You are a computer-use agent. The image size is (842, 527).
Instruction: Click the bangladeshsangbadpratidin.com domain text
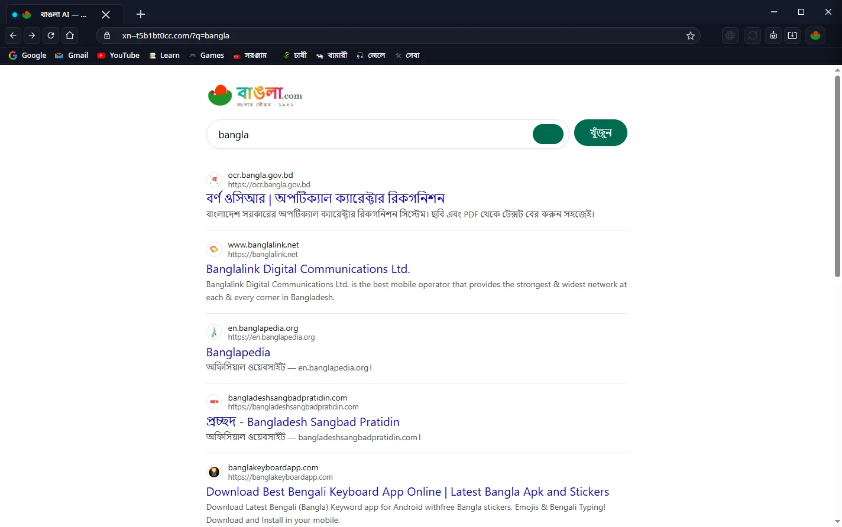(288, 398)
